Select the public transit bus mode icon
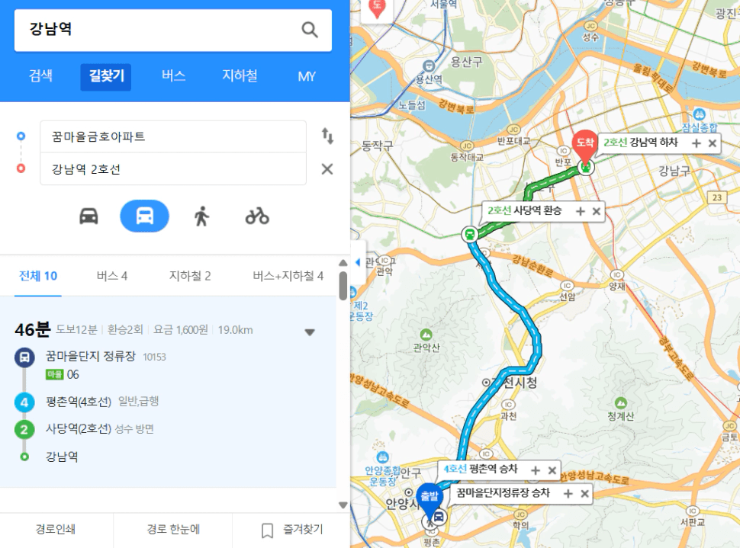The image size is (740, 548). coord(144,216)
